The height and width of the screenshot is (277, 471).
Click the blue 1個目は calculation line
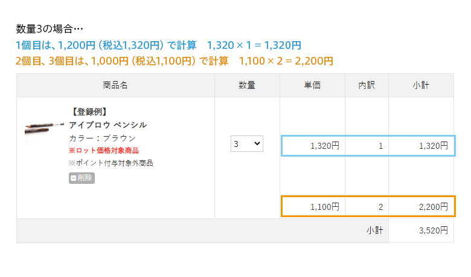(x=158, y=45)
